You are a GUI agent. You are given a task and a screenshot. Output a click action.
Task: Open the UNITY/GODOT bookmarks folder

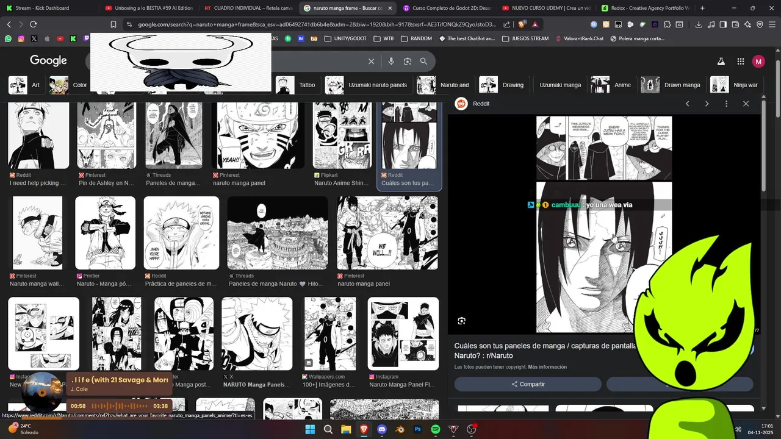(345, 38)
